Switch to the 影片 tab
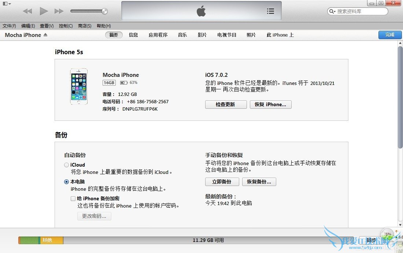 (202, 35)
